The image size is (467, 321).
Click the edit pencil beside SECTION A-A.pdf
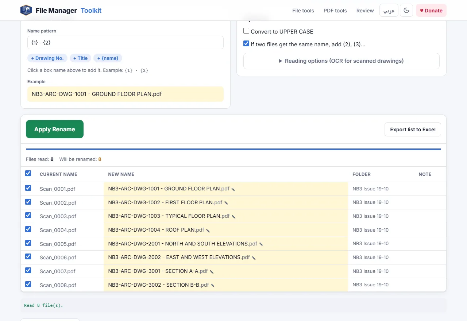(x=212, y=272)
